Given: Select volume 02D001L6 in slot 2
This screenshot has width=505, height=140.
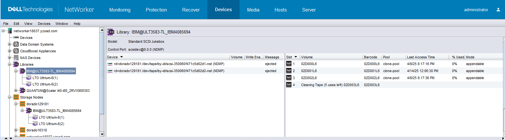Looking at the screenshot, I should (x=309, y=71).
